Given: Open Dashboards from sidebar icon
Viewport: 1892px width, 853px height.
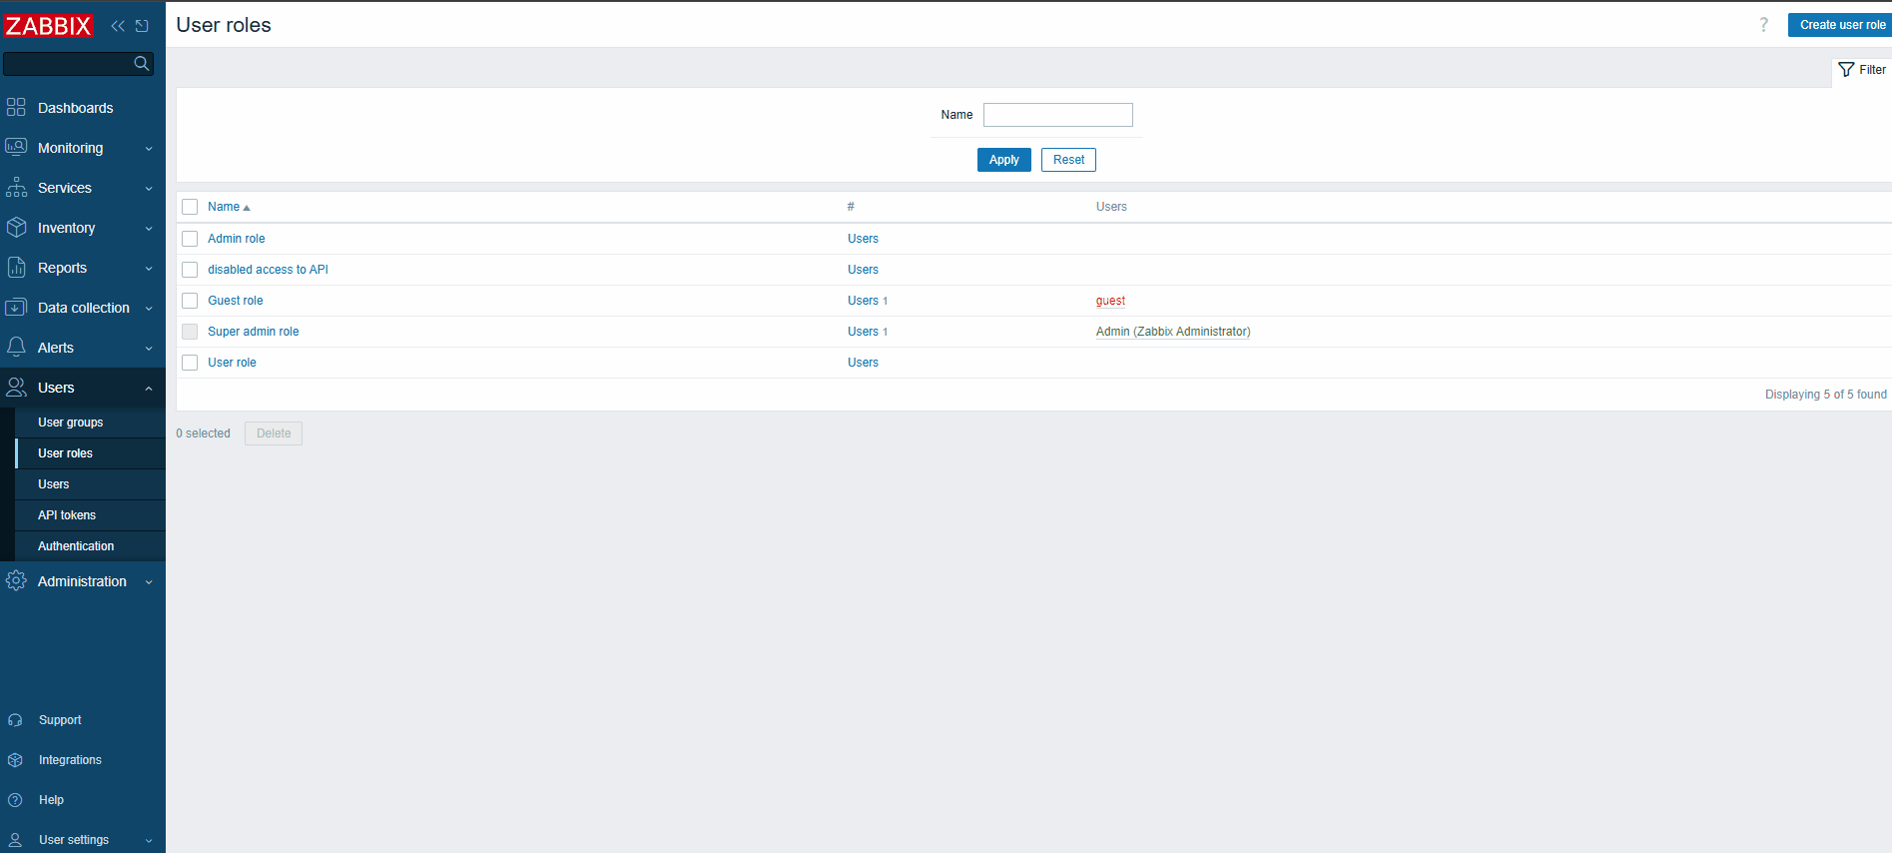Looking at the screenshot, I should pos(16,108).
